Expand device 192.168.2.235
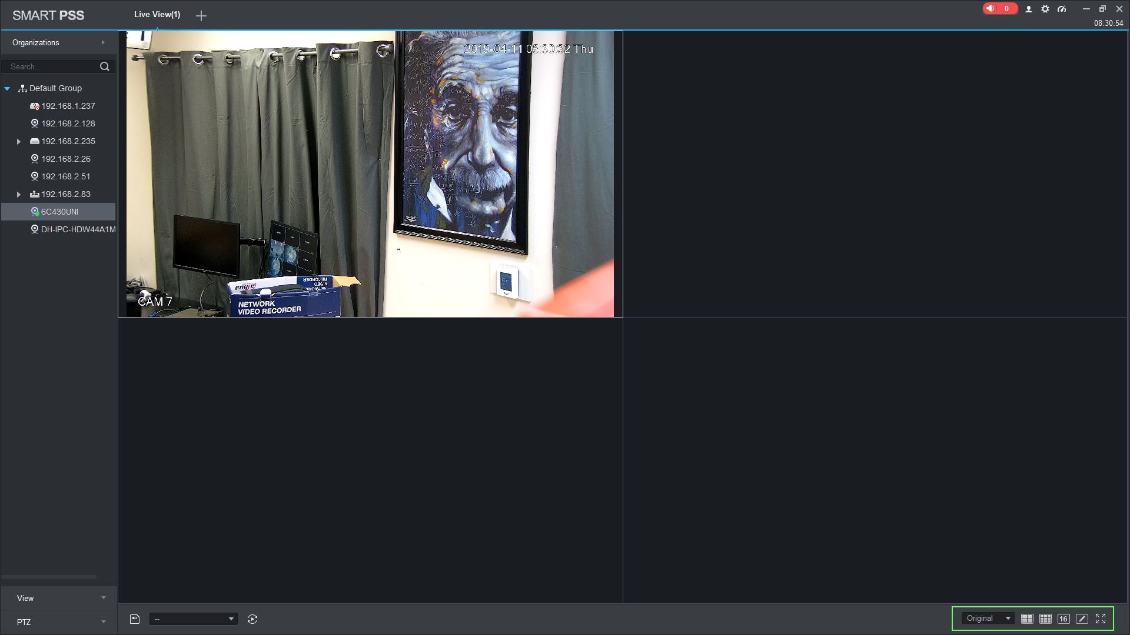 [19, 142]
